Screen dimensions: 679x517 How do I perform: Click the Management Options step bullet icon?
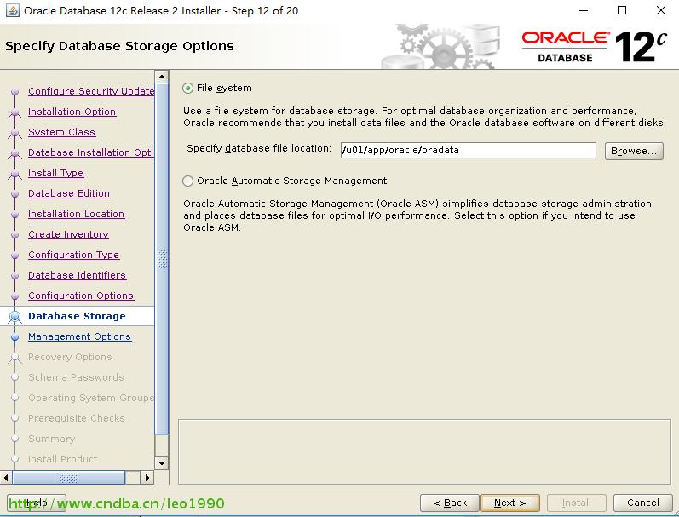(x=14, y=337)
